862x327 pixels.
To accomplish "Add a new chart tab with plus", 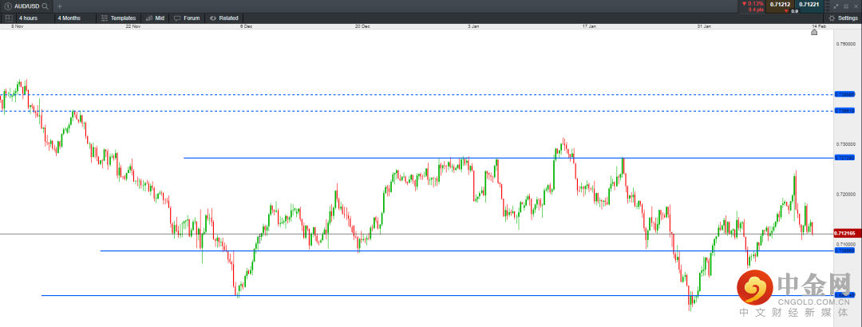I will click(x=59, y=6).
